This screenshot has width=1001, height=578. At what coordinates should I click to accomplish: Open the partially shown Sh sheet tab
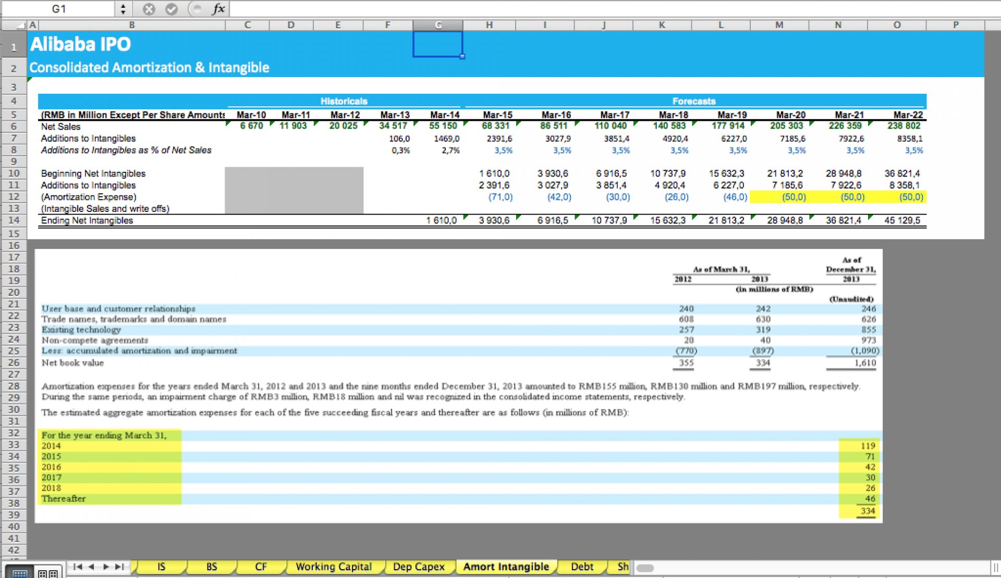621,567
